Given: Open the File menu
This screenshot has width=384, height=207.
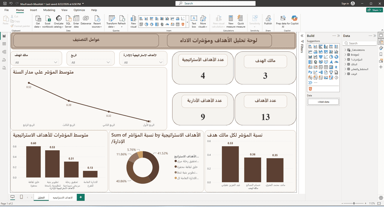Looking at the screenshot, I should tap(7, 10).
